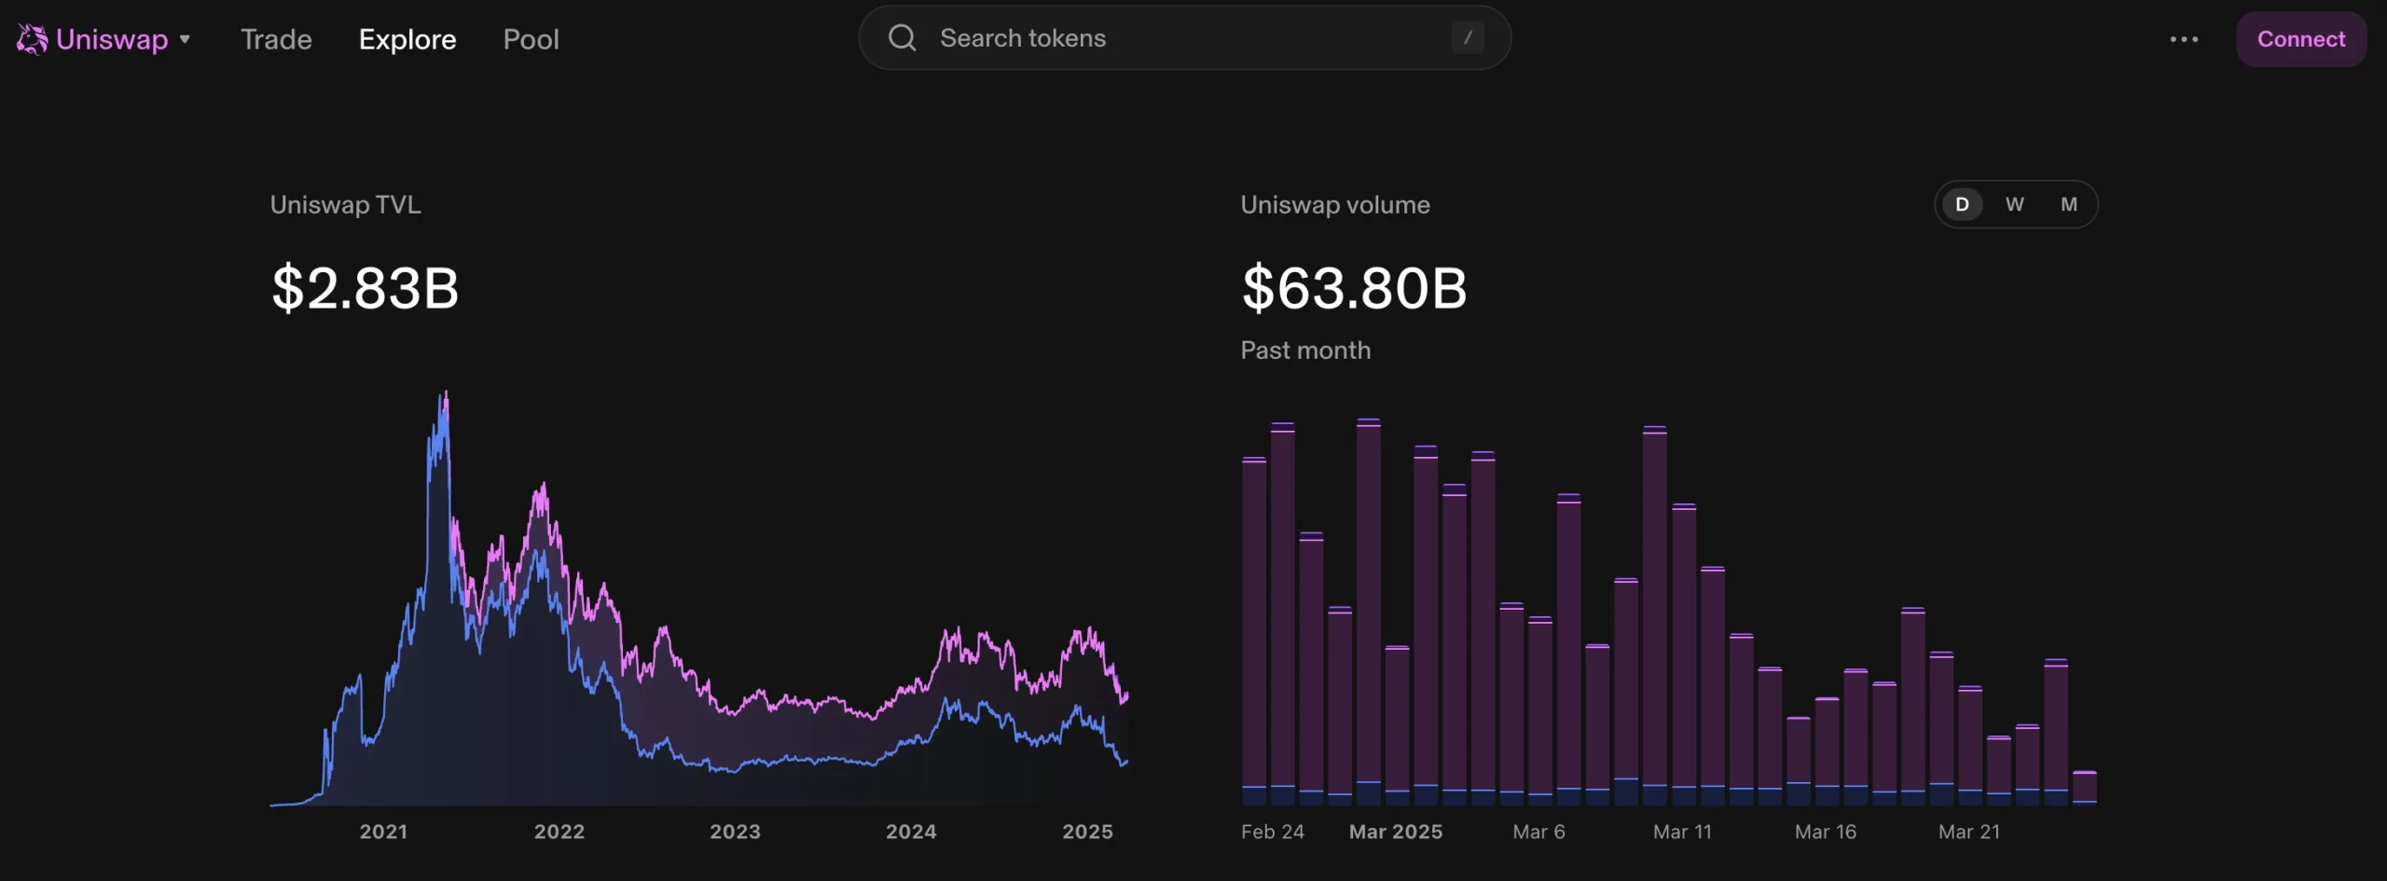
Task: Click the 2023 axis label on TVL chart
Action: pyautogui.click(x=735, y=832)
